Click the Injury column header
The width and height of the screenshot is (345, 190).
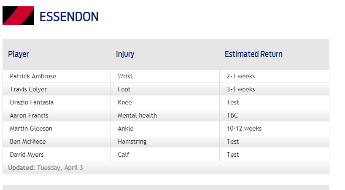(x=125, y=54)
